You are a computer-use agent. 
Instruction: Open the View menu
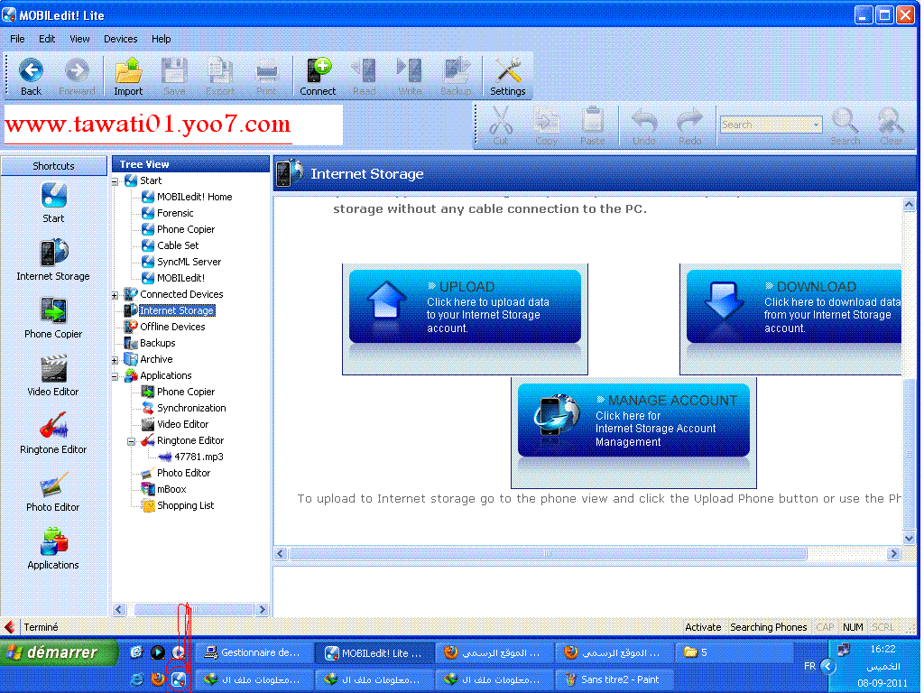pyautogui.click(x=79, y=39)
